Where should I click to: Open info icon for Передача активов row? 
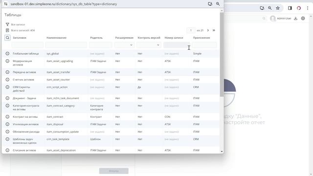tap(7, 72)
